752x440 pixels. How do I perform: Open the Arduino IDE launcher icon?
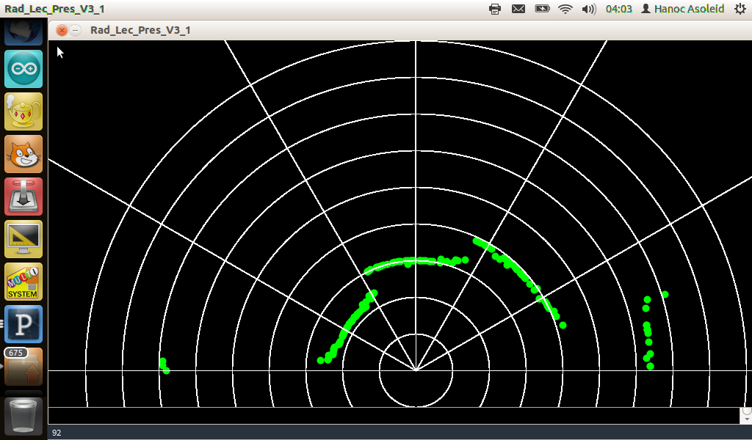23,68
